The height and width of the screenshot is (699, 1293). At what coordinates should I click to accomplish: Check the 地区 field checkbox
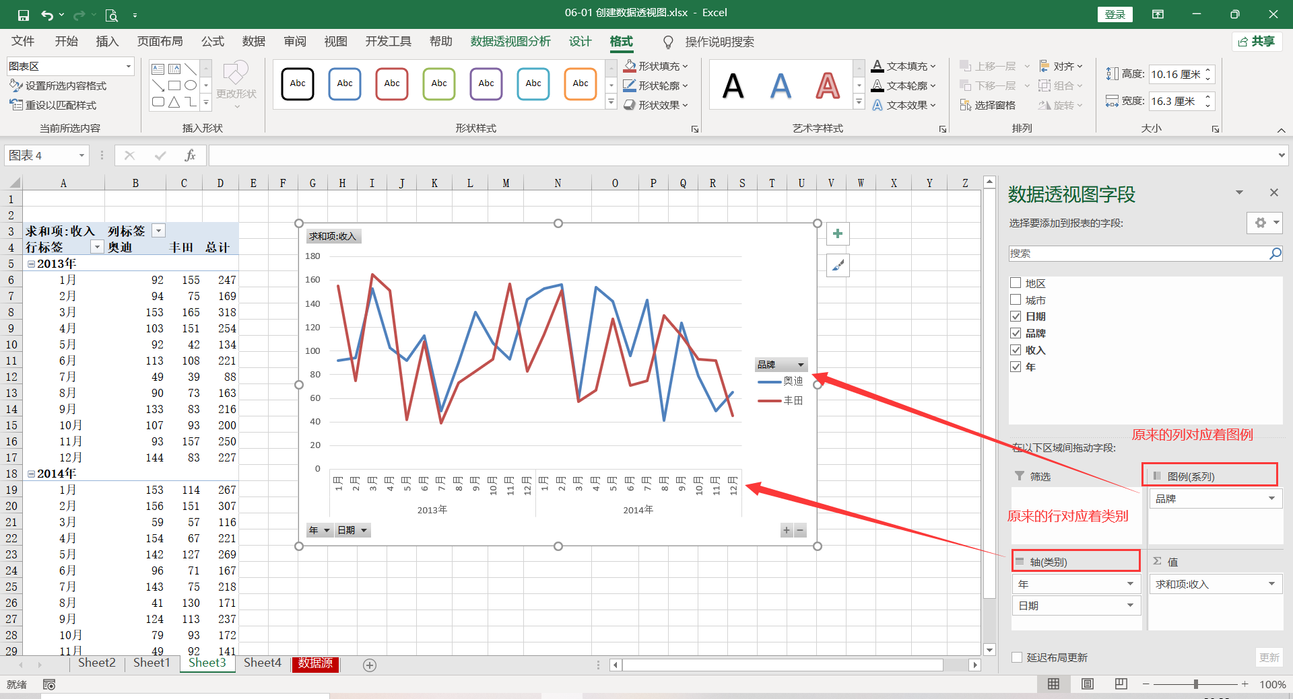pyautogui.click(x=1016, y=283)
